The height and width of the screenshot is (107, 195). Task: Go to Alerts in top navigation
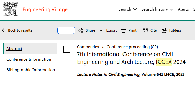point(183,9)
